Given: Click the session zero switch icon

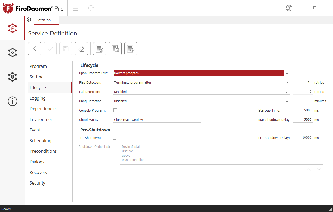Looking at the screenshot, I should [x=289, y=8].
